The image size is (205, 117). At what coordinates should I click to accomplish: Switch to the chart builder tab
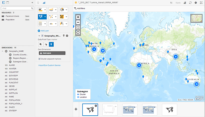click(x=44, y=3)
